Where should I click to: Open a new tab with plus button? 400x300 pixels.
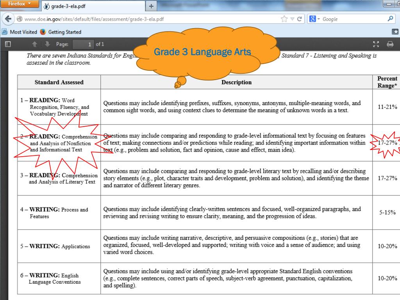tap(151, 6)
